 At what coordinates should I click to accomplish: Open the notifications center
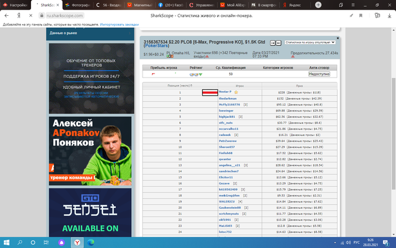click(x=386, y=243)
